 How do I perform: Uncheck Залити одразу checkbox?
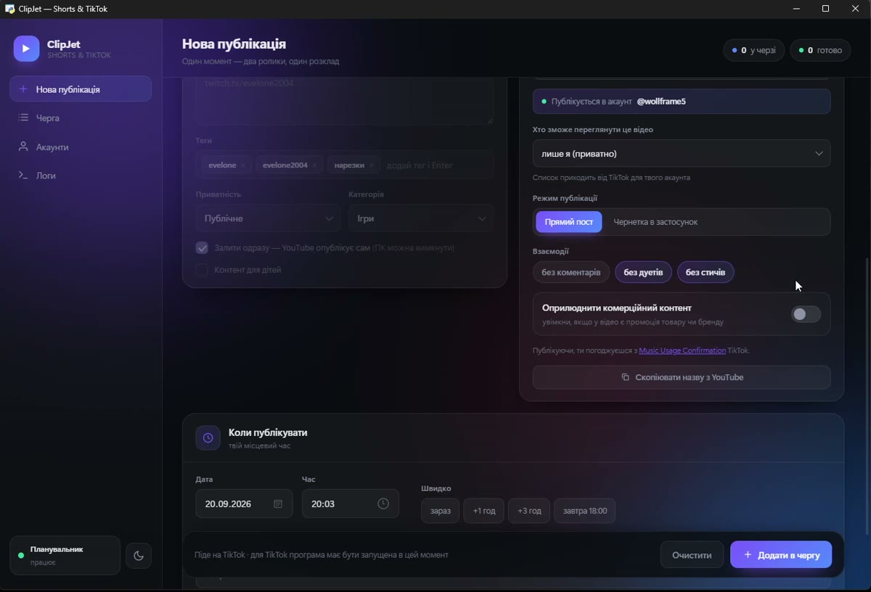[202, 247]
